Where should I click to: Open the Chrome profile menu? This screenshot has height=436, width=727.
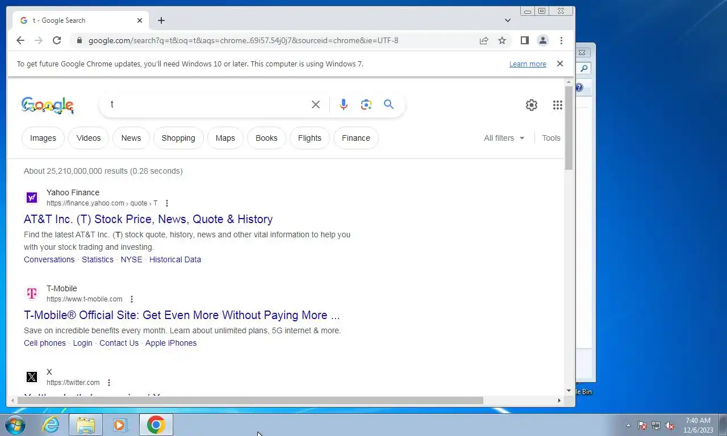(x=543, y=40)
